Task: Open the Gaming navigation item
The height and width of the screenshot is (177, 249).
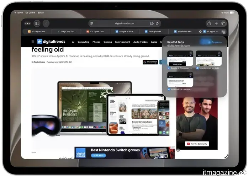Action: point(108,42)
